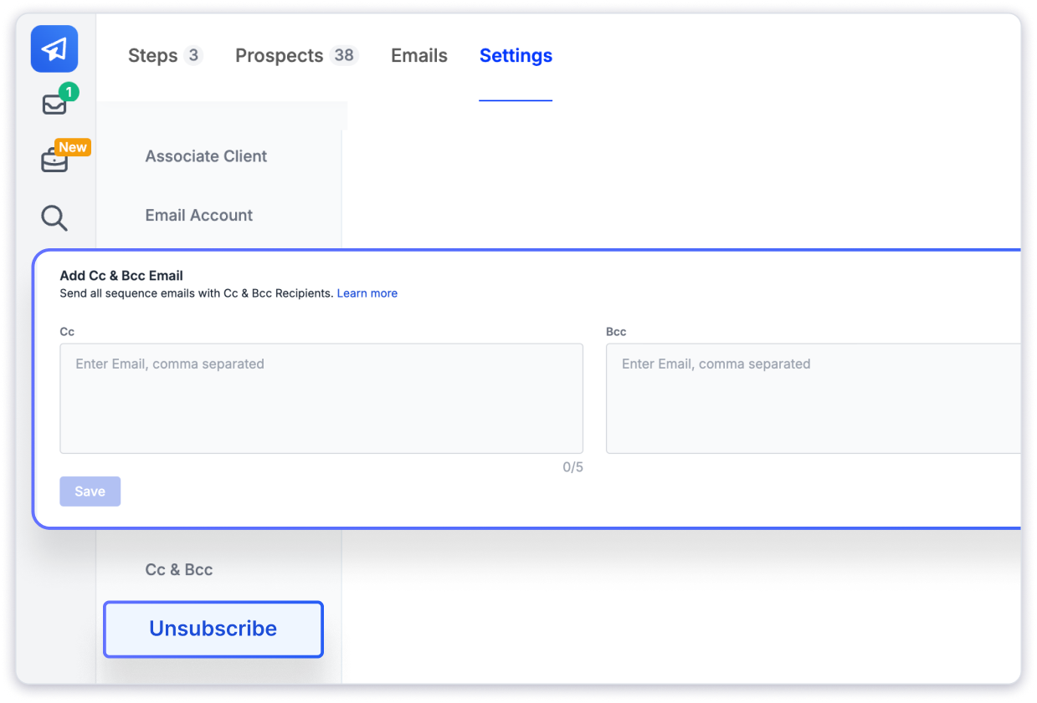The image size is (1037, 703).
Task: Click the green notification badge showing 1
Action: coord(69,92)
